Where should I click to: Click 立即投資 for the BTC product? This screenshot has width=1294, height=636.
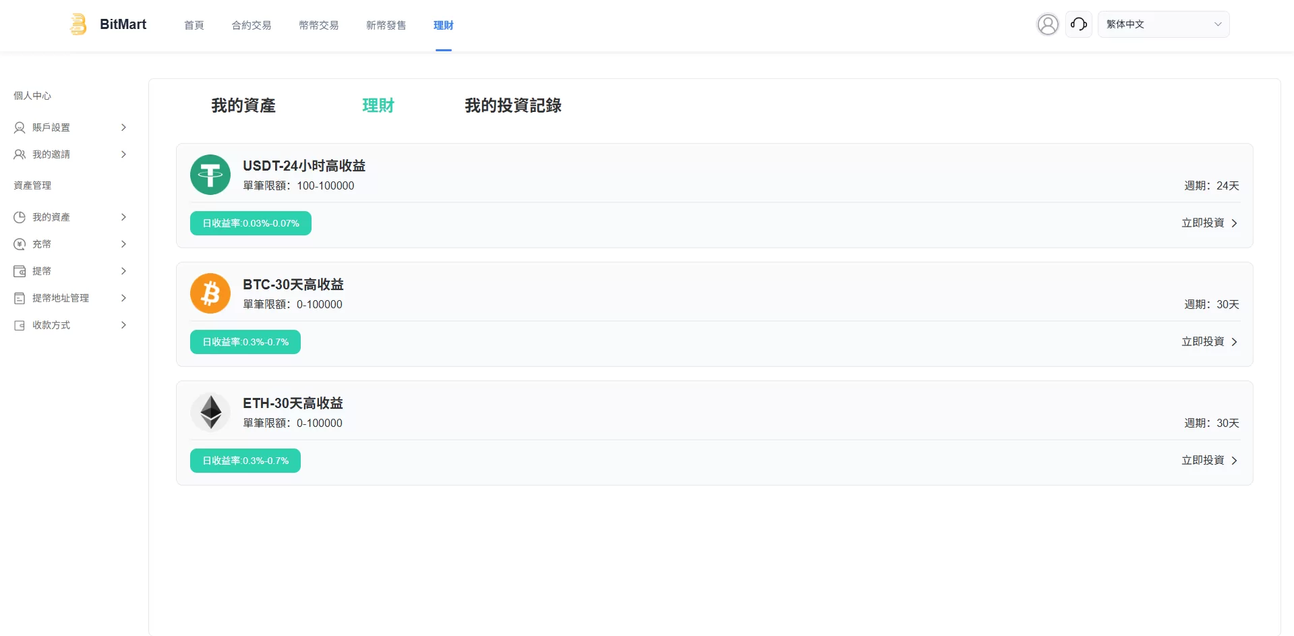1209,342
